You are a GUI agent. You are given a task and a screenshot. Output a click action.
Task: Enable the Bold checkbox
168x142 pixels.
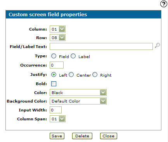click(54, 84)
